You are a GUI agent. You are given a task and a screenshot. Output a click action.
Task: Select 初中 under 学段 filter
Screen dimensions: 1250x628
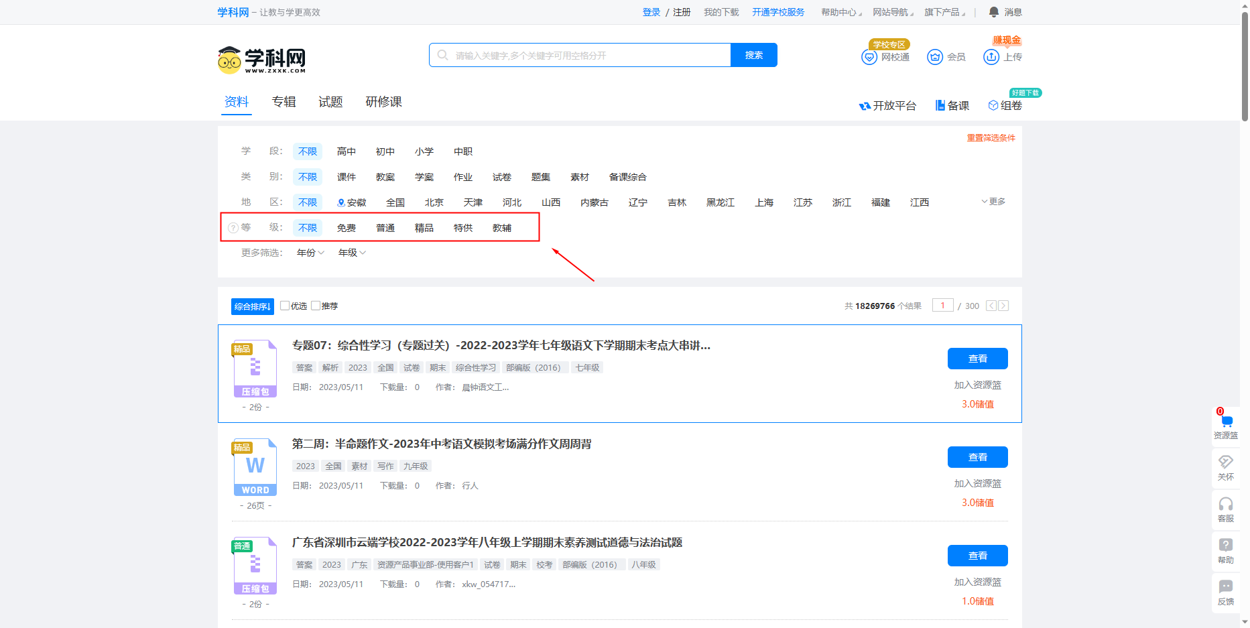pos(385,151)
